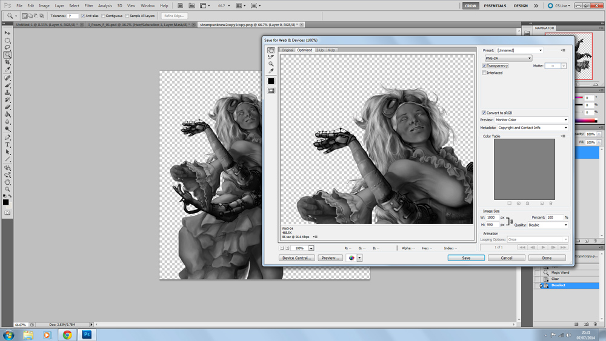Click the Save button
This screenshot has height=341, width=606.
tap(466, 258)
